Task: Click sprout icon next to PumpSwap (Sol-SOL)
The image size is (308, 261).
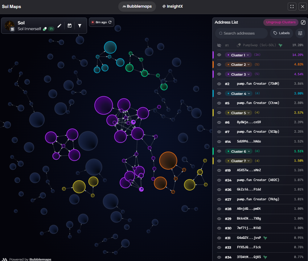Action: pos(280,45)
